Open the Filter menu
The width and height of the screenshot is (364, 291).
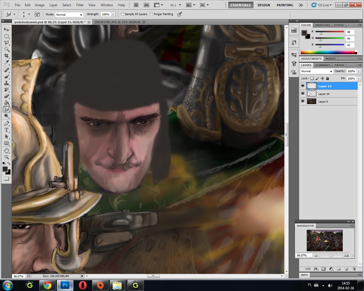[80, 5]
